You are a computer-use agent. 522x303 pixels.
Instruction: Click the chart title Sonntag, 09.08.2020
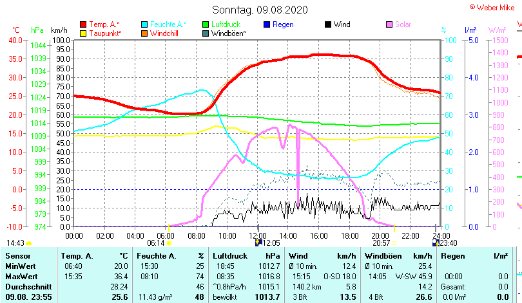point(260,10)
